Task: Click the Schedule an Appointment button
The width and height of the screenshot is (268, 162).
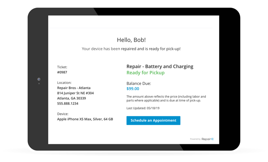Action: [153, 120]
